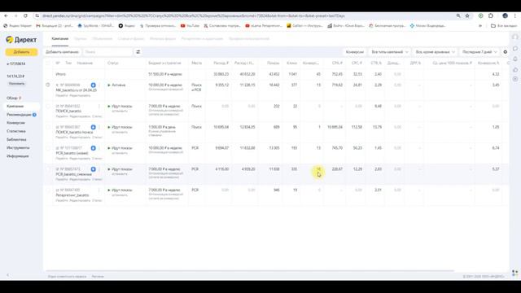Viewport: 521px width, 293px height.
Task: Tick checkbox for Ретаргетинг_bazatto campaign
Action: [48, 190]
